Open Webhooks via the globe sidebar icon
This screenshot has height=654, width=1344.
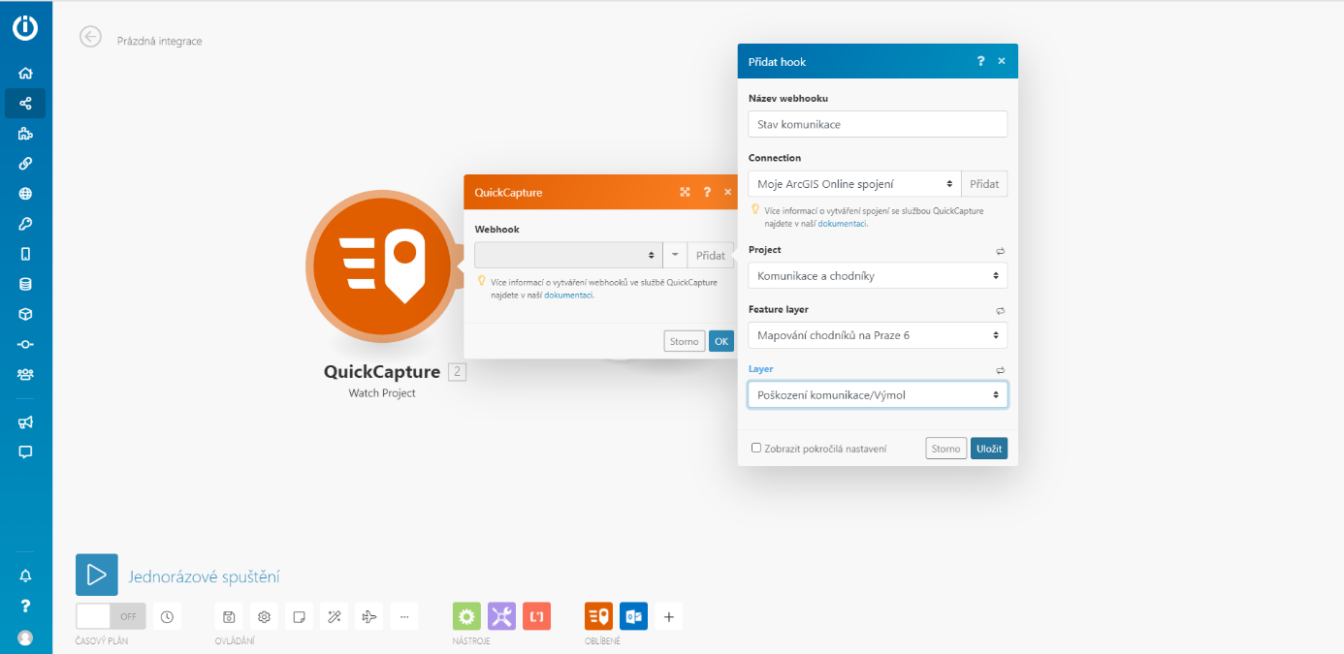26,194
